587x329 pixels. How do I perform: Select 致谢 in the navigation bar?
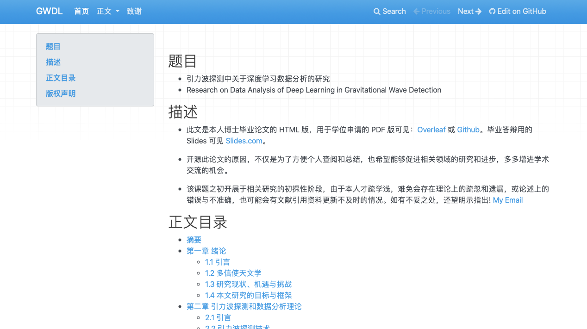coord(134,11)
